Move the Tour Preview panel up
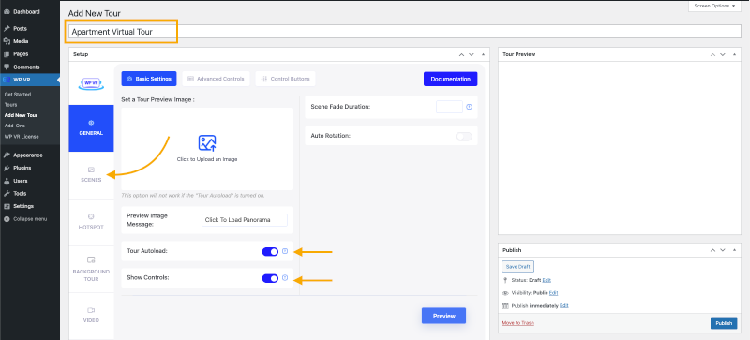Viewport: 750px width, 340px height. 712,55
